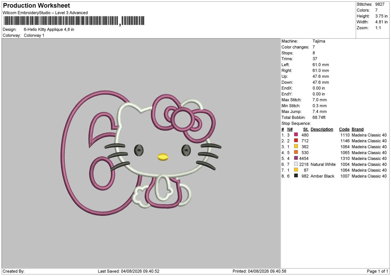
Task: Click the EndY label
Action: (x=287, y=94)
